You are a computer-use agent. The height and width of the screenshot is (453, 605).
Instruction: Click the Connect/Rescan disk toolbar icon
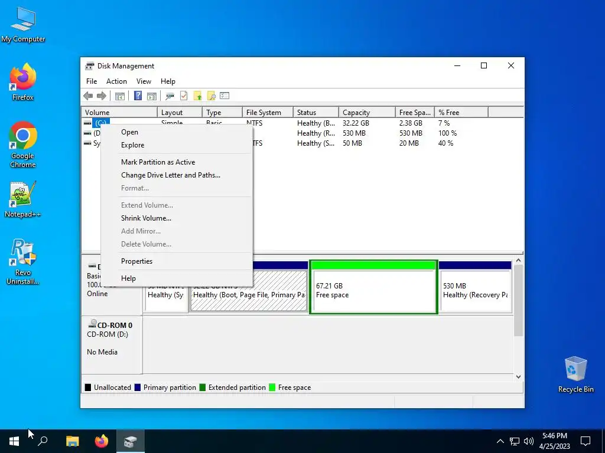pyautogui.click(x=170, y=96)
